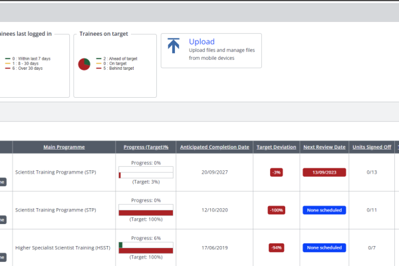399x266 pixels.
Task: Click the Progress: 6% label
Action: tap(146, 238)
